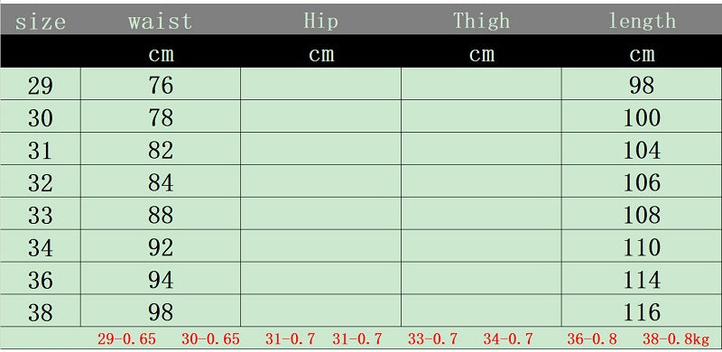Select the waist column header
722x352 pixels.
click(161, 21)
